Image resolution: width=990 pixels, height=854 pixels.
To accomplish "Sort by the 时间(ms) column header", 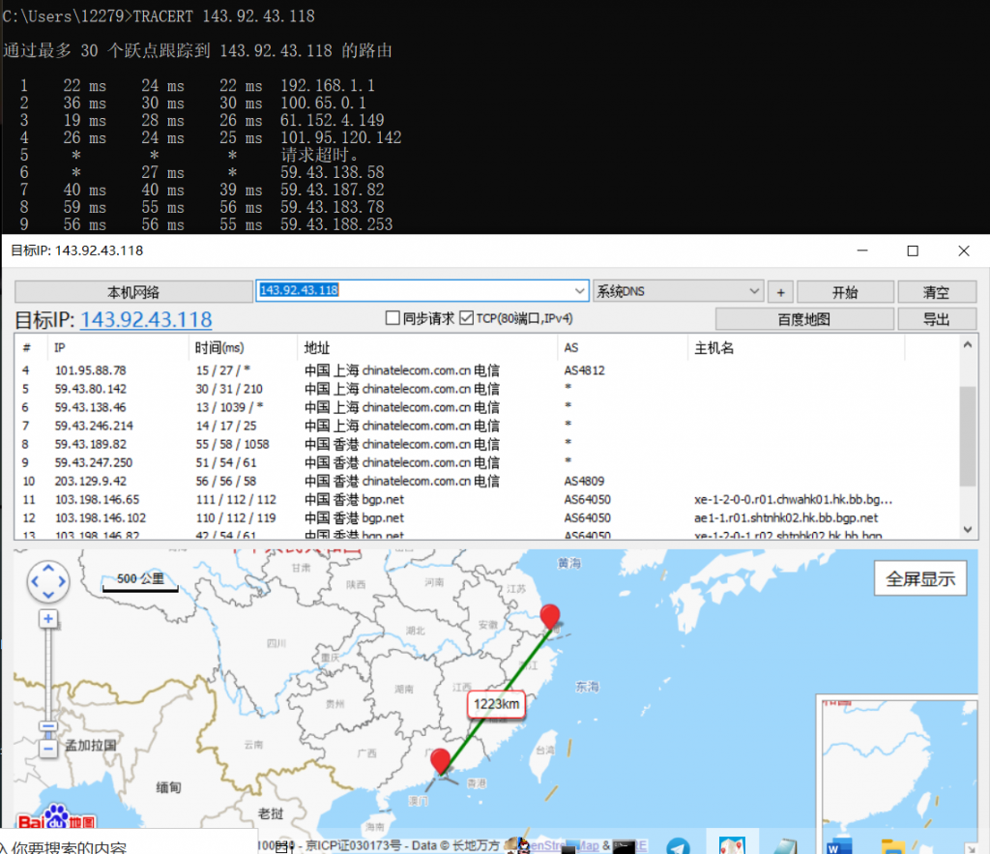I will click(218, 348).
